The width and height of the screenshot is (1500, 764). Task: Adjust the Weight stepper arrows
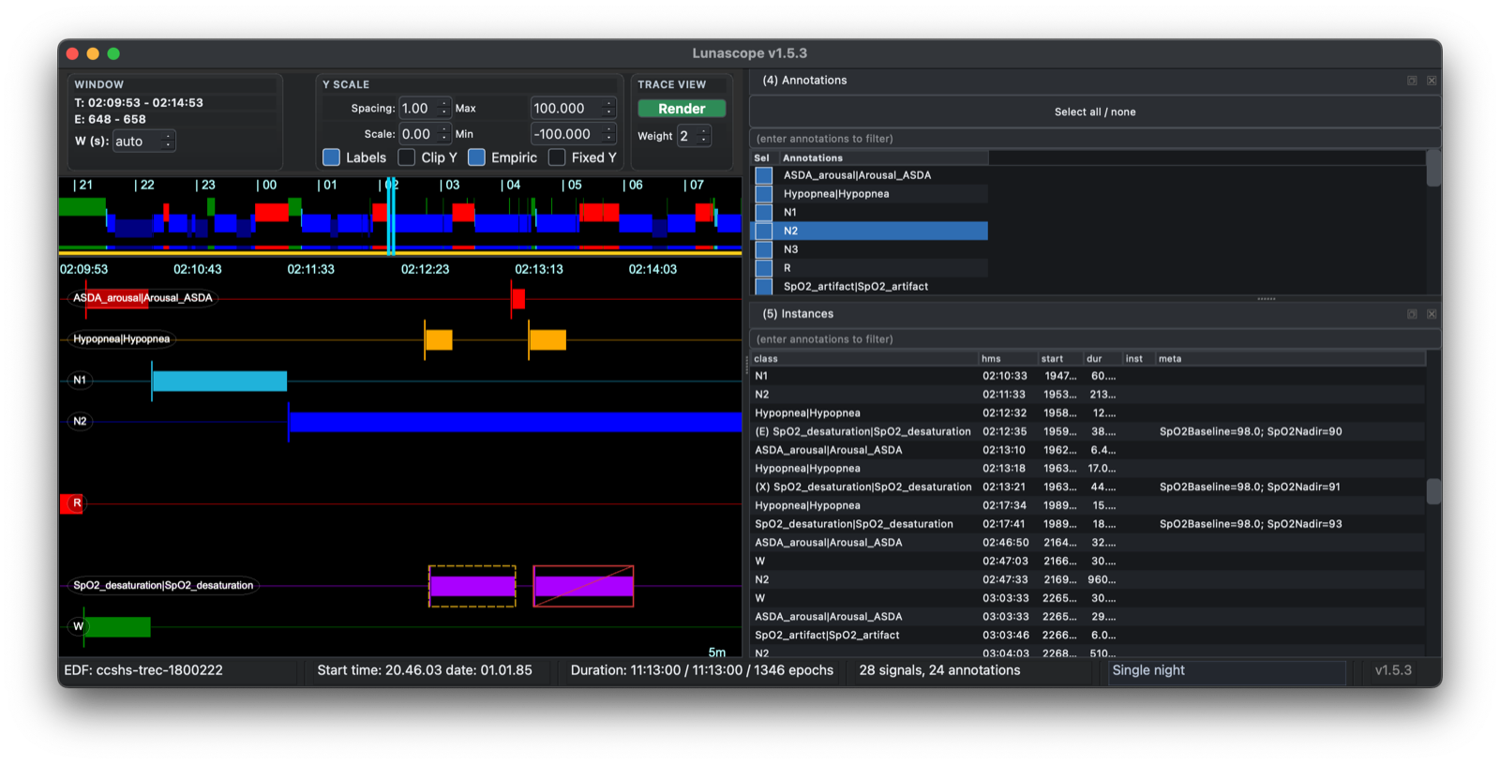coord(704,136)
